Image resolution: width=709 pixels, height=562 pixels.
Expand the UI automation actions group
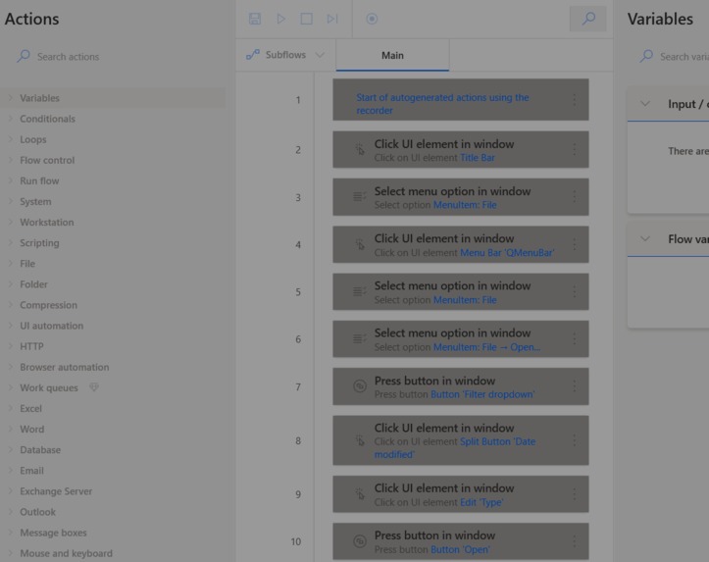pos(11,326)
